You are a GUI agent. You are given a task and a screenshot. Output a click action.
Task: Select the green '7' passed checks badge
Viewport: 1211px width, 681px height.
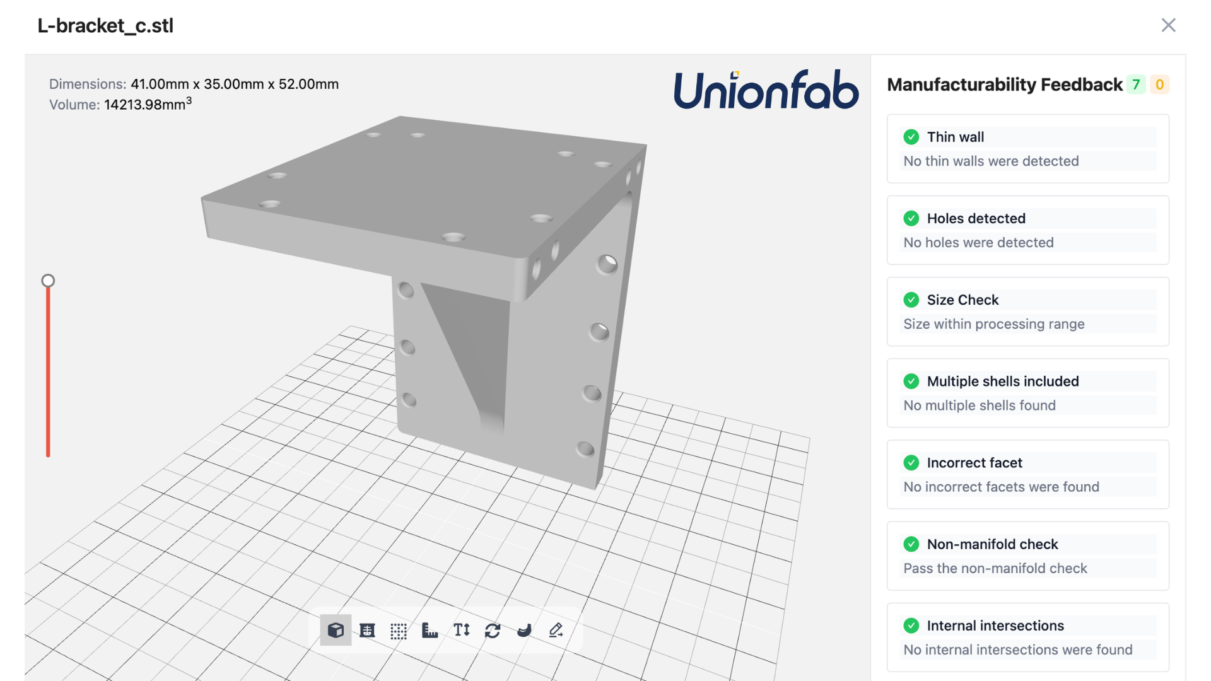pyautogui.click(x=1135, y=84)
